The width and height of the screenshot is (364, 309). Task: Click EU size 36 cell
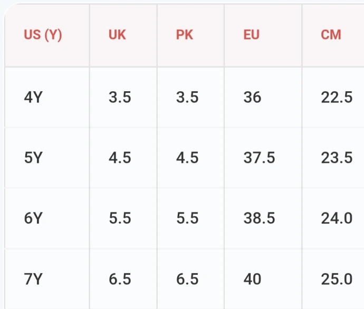click(x=253, y=98)
